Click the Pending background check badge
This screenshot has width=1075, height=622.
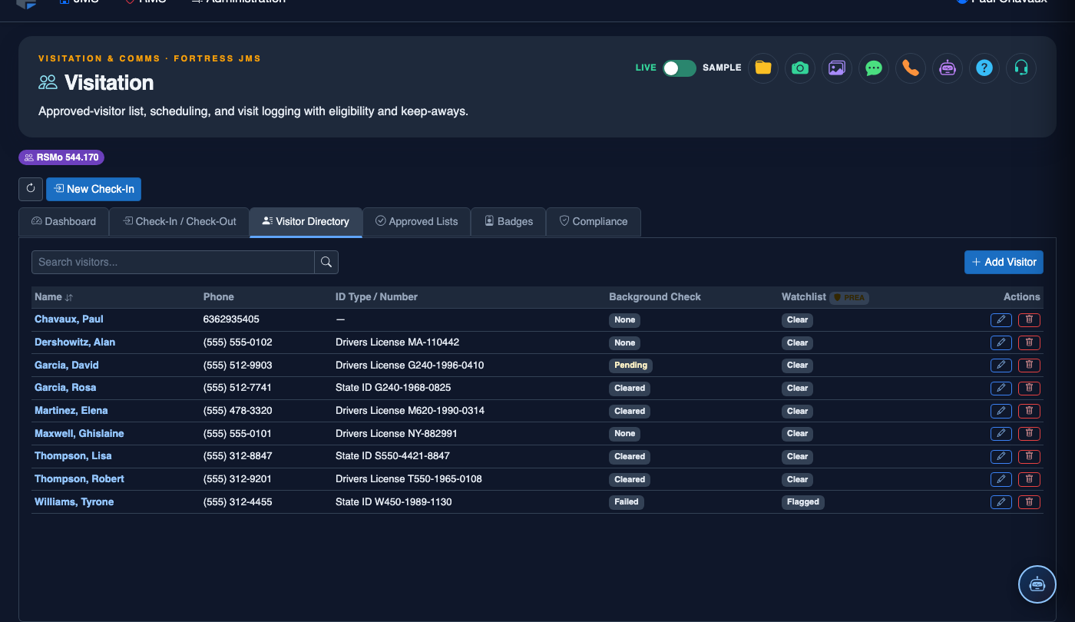631,365
